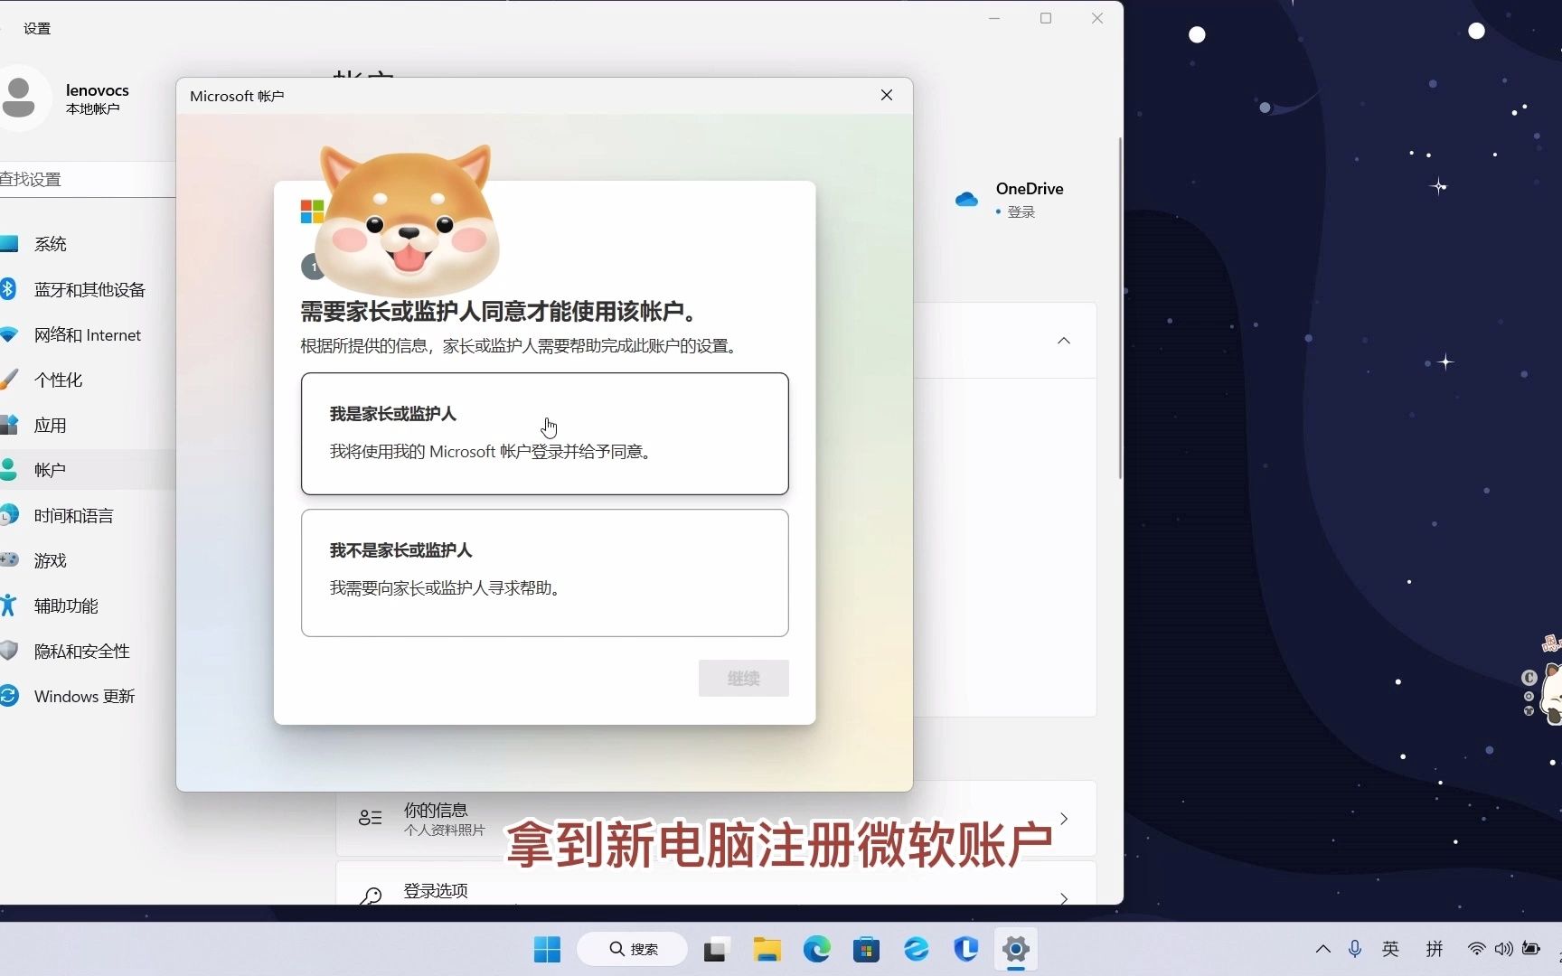Click the Microsoft logo in the dialog
This screenshot has width=1562, height=976.
pos(311,211)
